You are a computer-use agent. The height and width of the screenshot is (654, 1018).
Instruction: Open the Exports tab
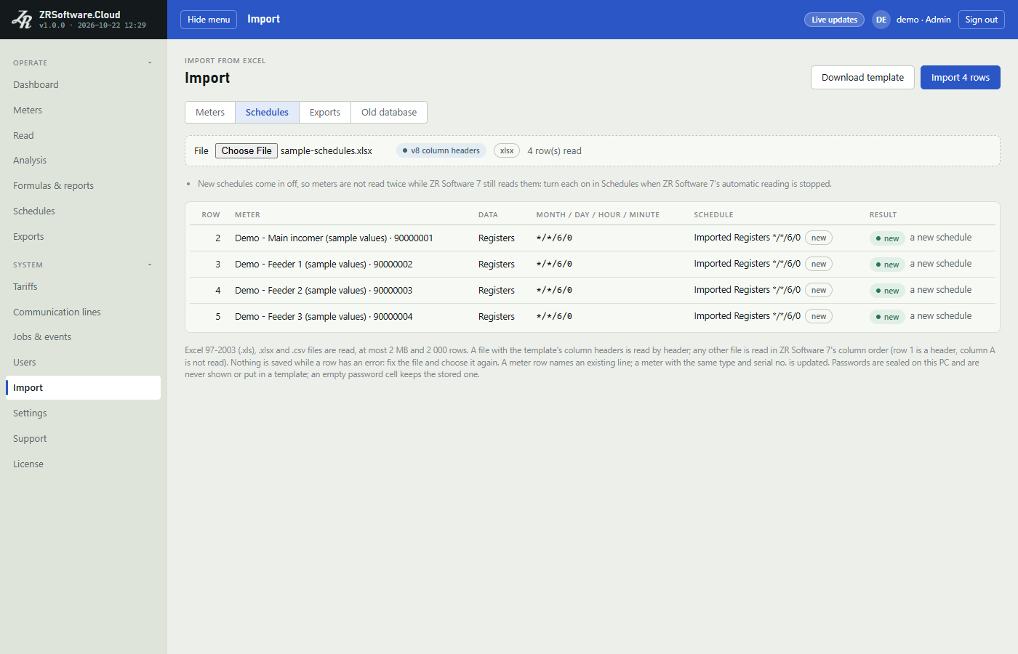325,112
